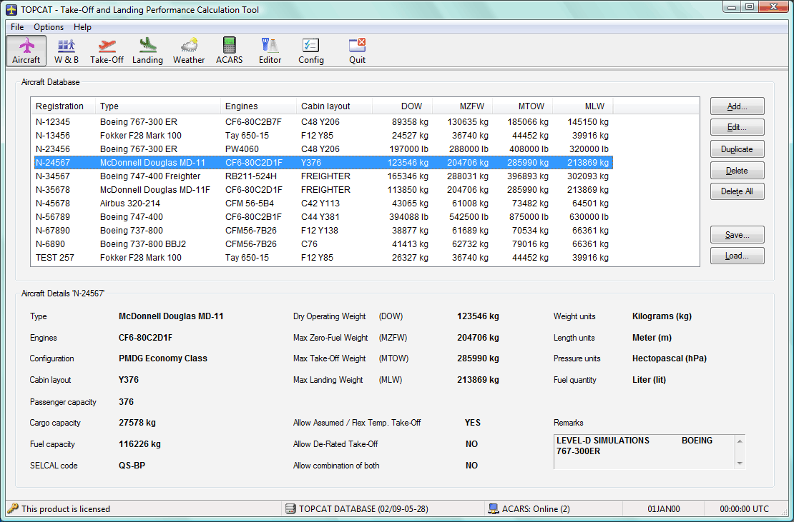This screenshot has width=794, height=522.
Task: Click the Quit toolbar icon
Action: pos(357,51)
